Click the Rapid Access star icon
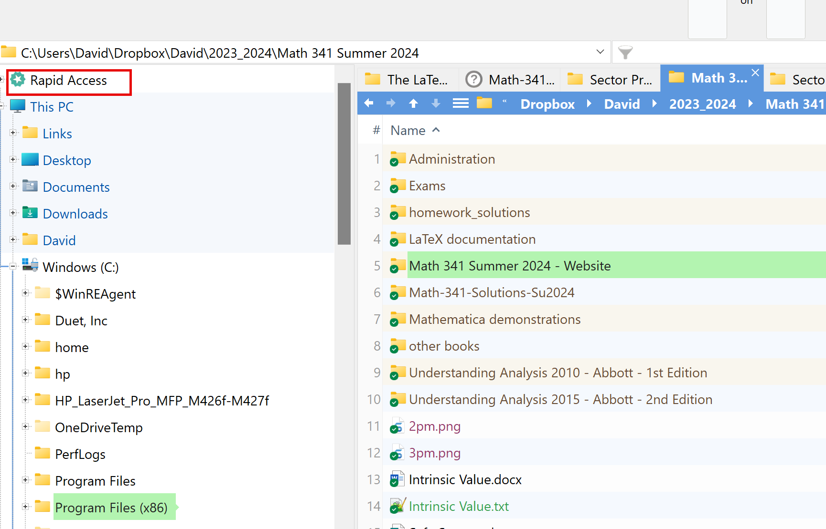 [18, 80]
